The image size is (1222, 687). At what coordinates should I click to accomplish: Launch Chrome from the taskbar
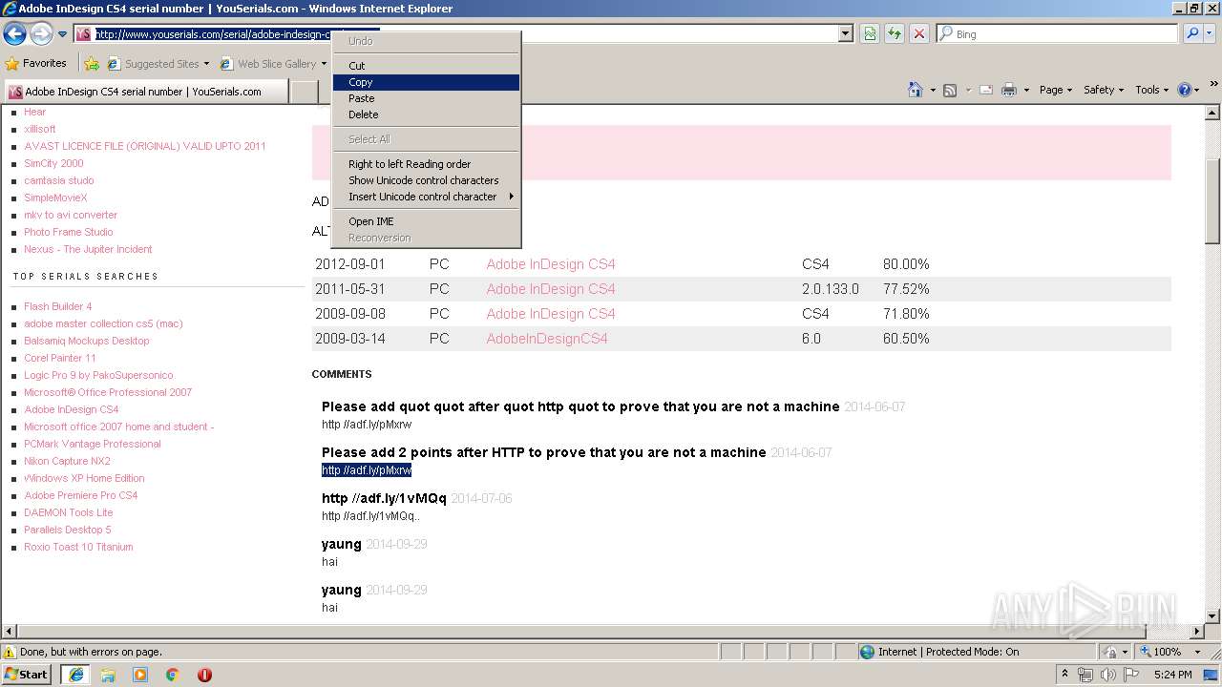coord(172,675)
